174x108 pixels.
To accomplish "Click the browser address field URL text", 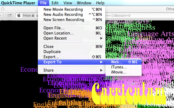I will [118, 16].
